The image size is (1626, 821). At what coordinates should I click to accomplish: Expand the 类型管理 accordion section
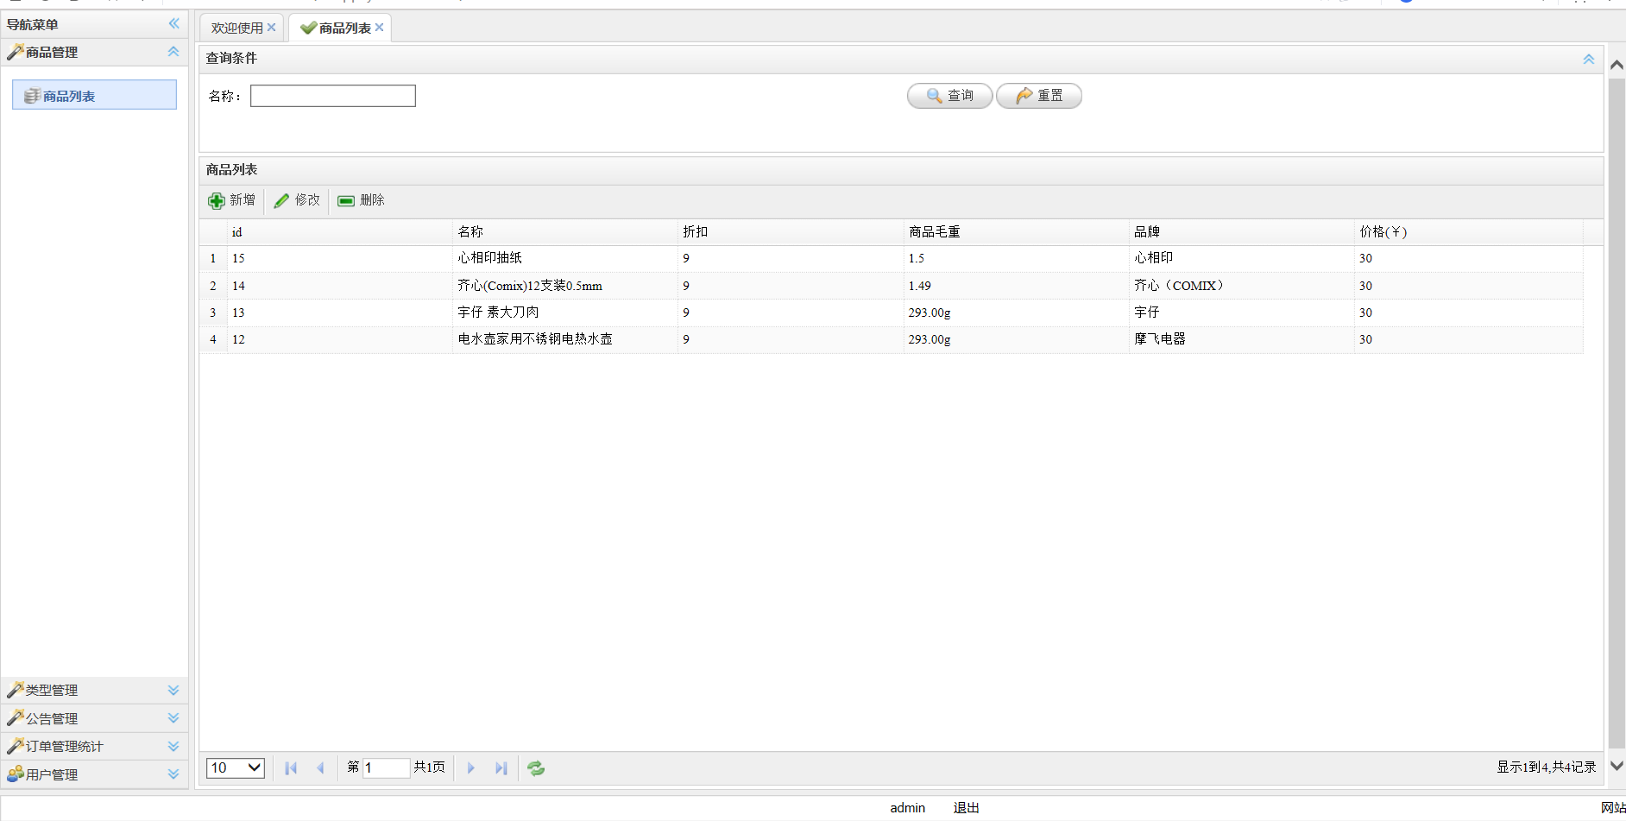click(173, 690)
